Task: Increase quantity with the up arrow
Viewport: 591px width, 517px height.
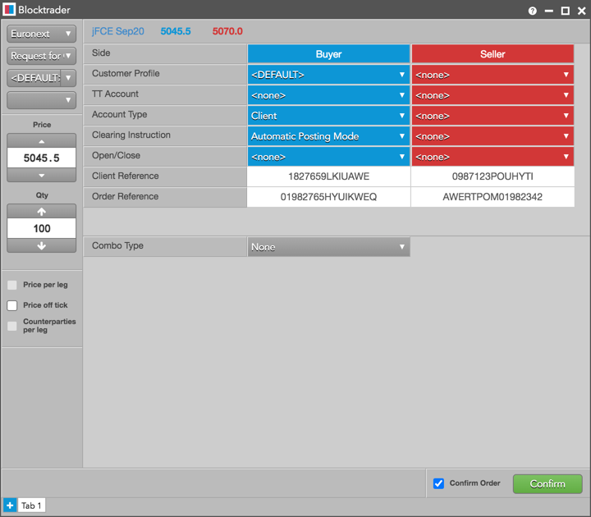Action: coord(42,212)
